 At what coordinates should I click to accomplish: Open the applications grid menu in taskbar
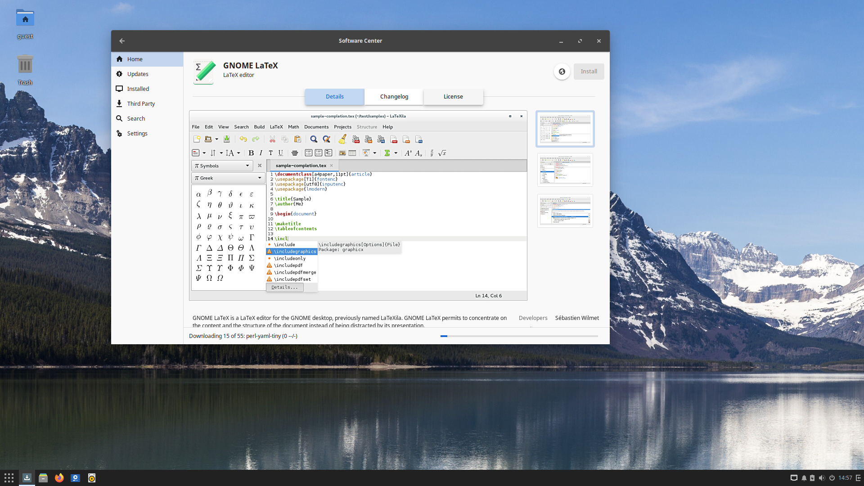pos(9,478)
